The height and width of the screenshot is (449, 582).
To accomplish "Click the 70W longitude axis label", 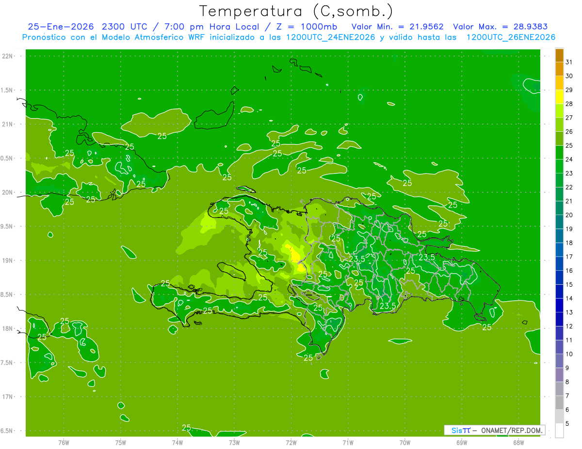I will (405, 443).
